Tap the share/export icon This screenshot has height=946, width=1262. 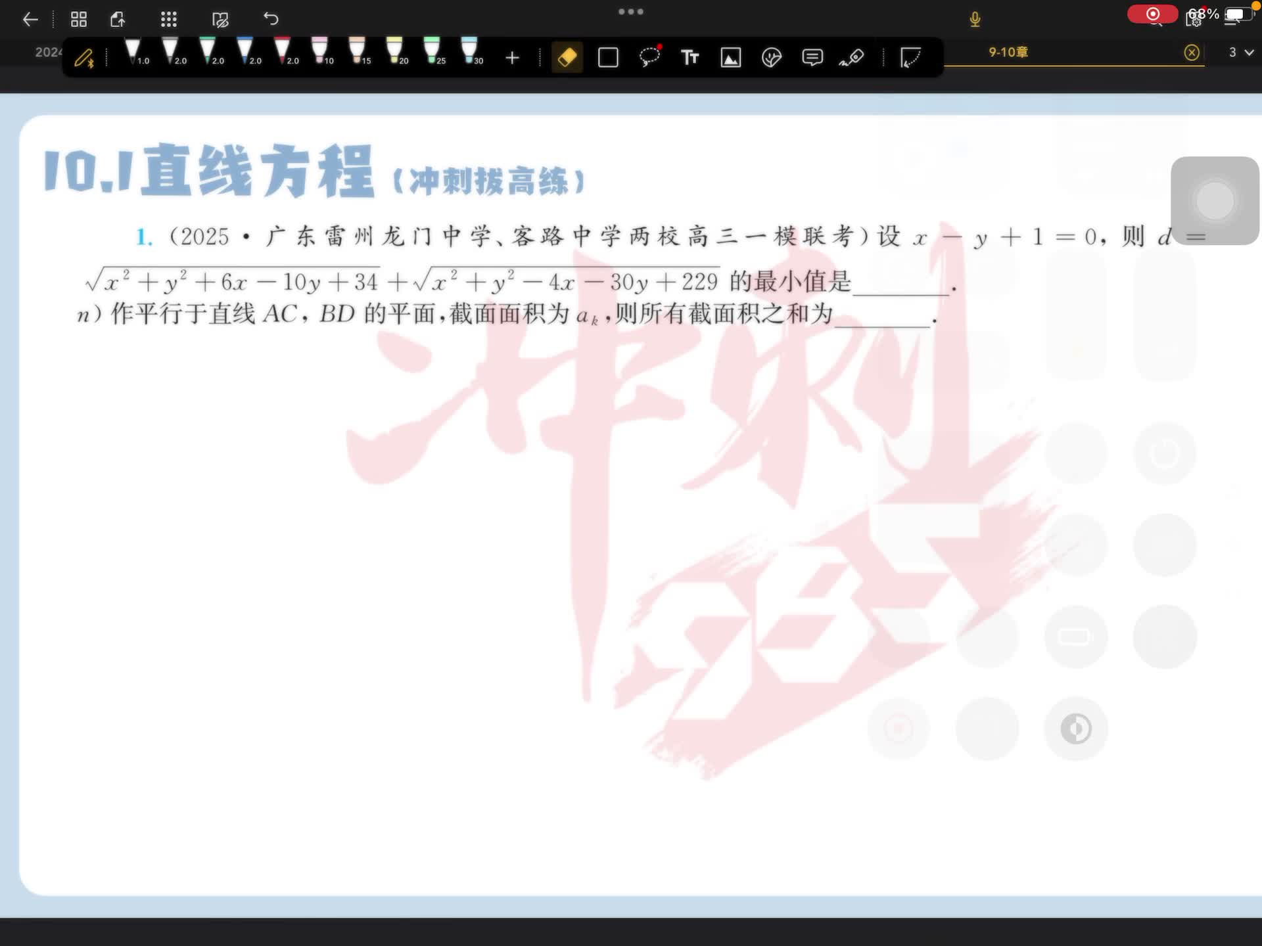click(x=118, y=19)
